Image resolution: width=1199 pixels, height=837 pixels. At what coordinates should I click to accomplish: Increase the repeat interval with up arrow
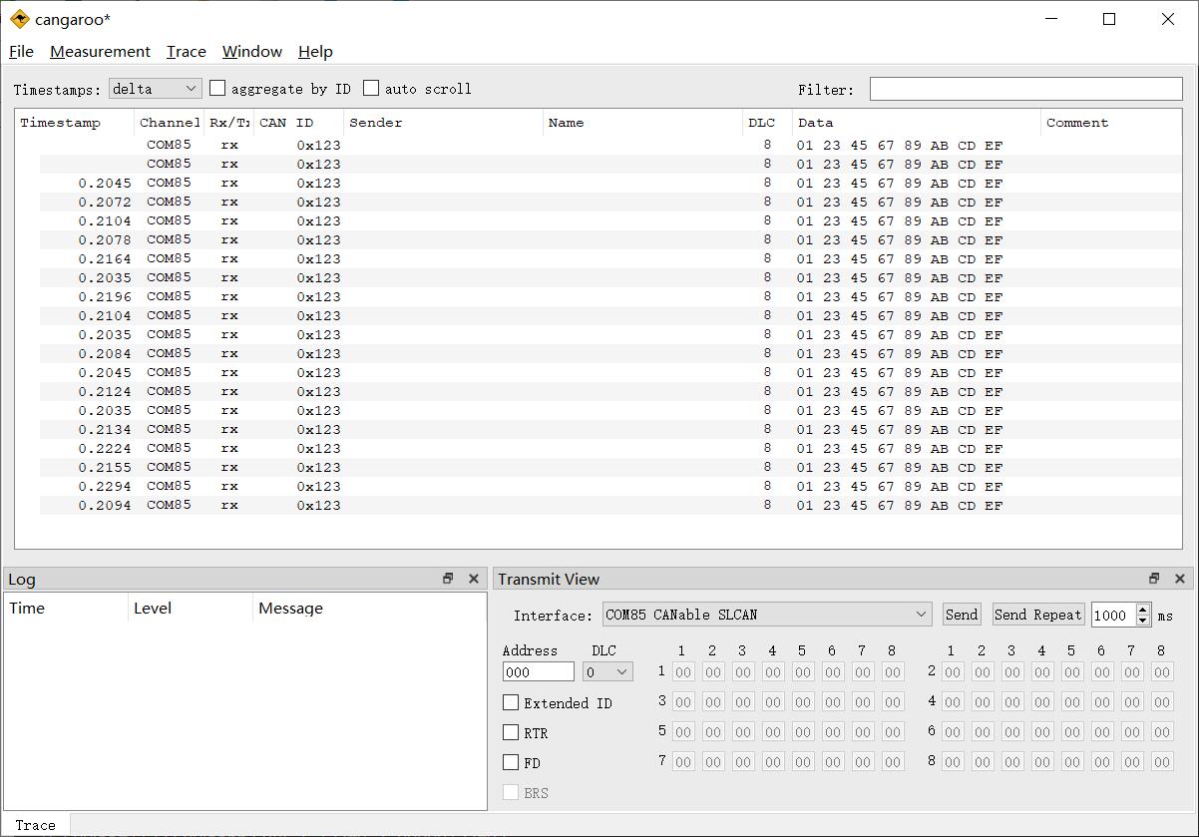tap(1143, 610)
